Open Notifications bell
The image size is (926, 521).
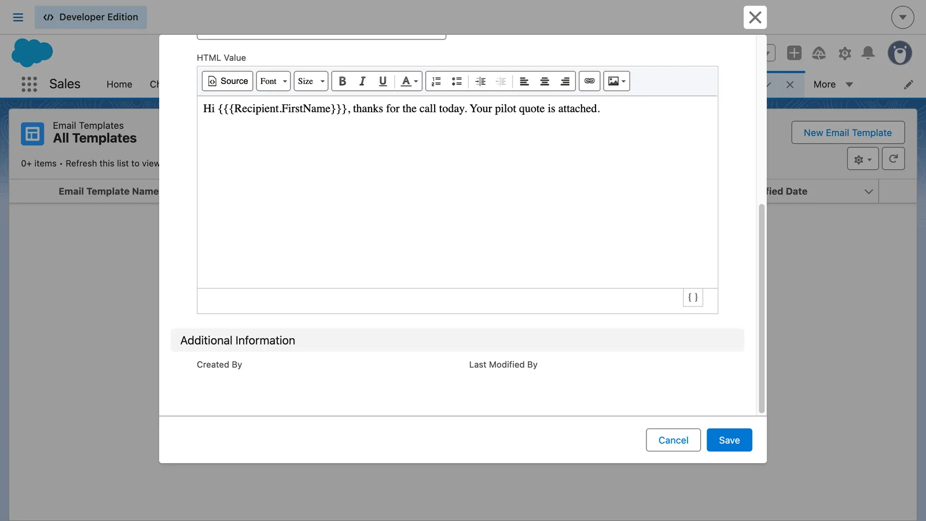point(868,53)
